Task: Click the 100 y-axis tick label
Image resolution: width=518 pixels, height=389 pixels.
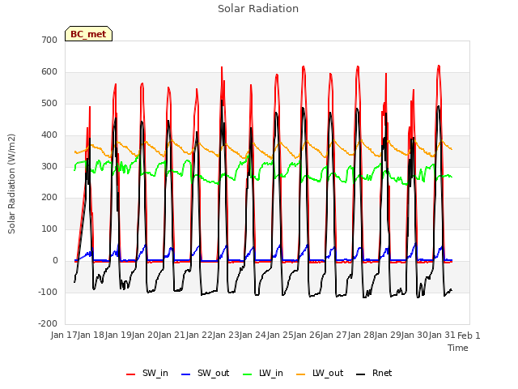Action: (x=49, y=229)
